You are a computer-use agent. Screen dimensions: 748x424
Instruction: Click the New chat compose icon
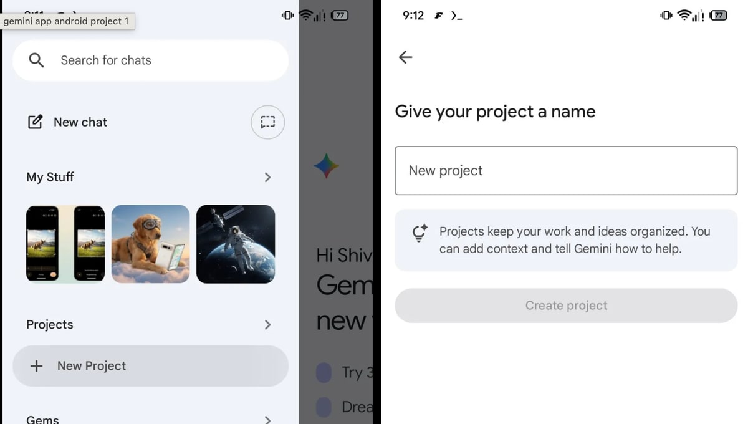(x=36, y=122)
